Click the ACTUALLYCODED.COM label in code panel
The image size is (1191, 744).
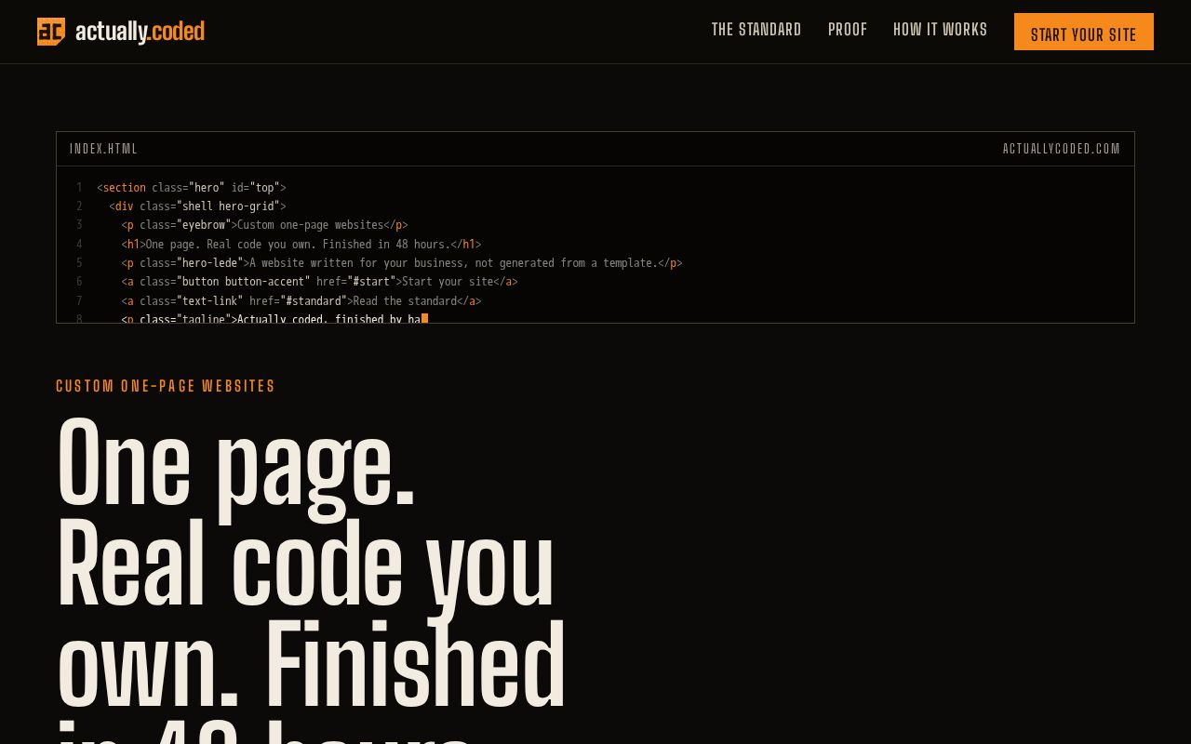click(x=1062, y=149)
